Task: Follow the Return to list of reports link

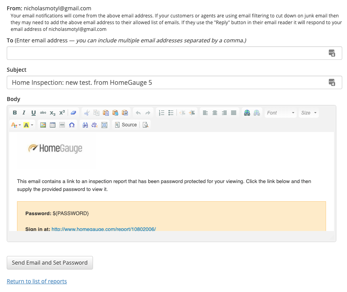Action: coord(37,281)
